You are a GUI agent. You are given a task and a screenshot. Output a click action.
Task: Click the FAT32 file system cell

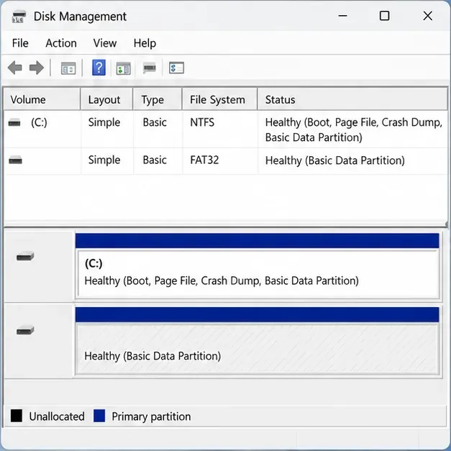204,160
